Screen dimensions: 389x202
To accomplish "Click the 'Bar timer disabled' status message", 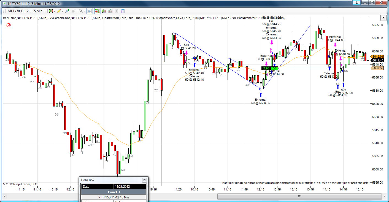I will tap(295, 183).
